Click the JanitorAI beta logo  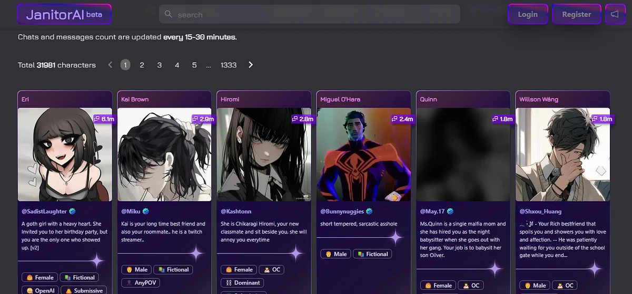tap(64, 15)
